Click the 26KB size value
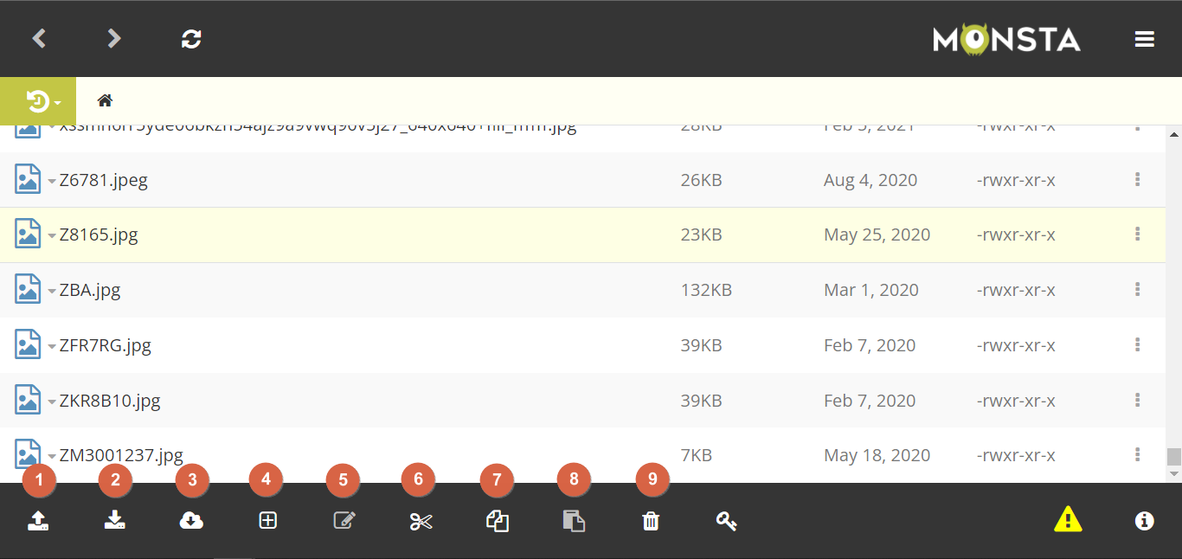This screenshot has width=1182, height=559. (702, 180)
